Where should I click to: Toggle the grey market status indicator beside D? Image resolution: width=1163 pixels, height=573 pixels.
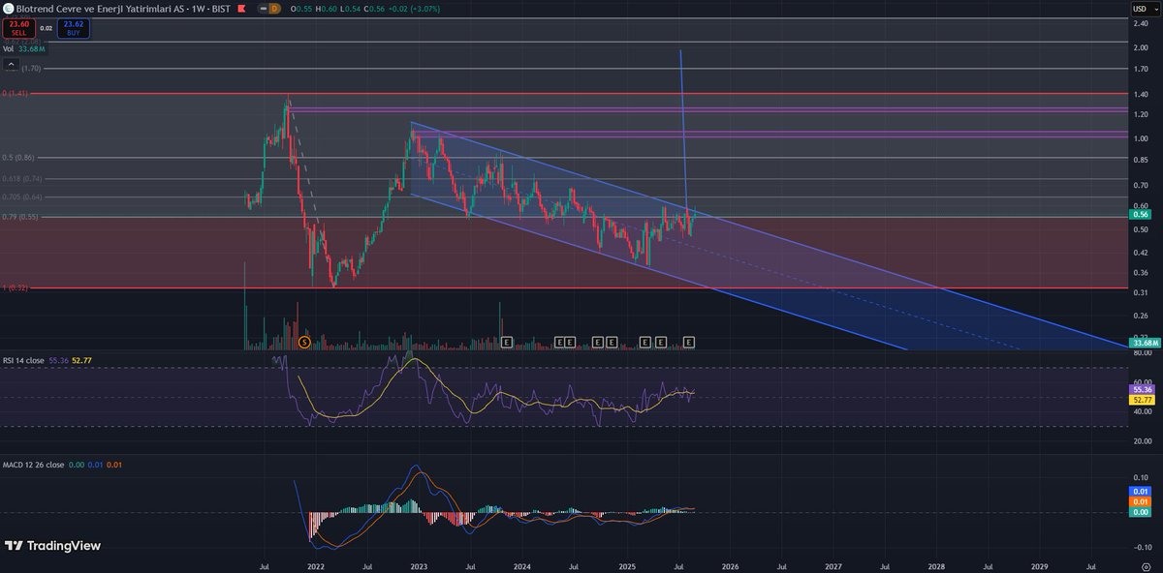point(264,9)
